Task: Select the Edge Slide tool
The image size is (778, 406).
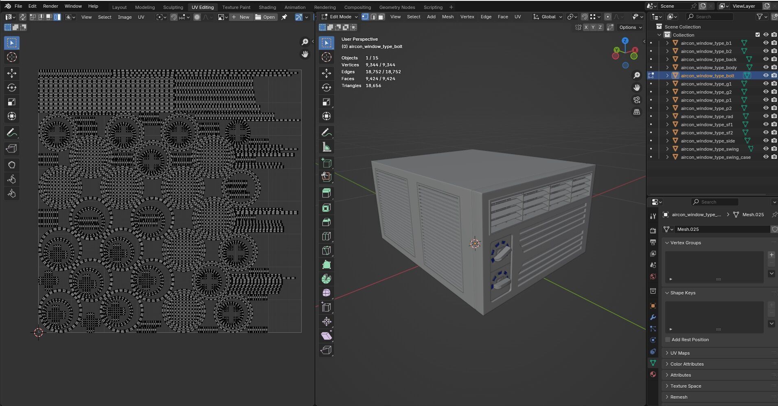Action: [x=327, y=307]
